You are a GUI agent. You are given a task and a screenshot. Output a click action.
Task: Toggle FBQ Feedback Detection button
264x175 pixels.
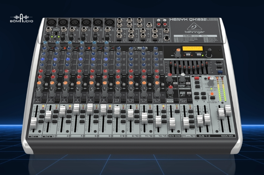218,62
